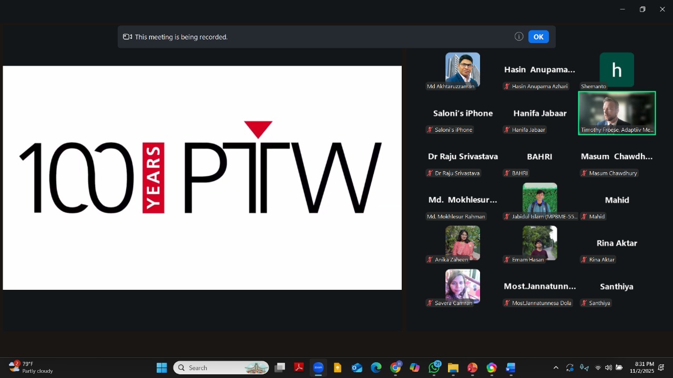
Task: Show hidden system tray icons
Action: (x=556, y=367)
